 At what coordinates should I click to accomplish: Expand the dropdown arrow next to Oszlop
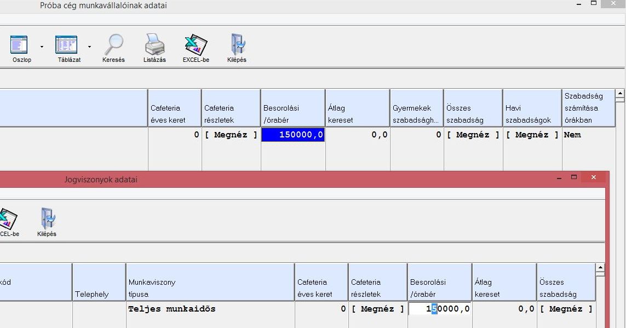pos(42,47)
